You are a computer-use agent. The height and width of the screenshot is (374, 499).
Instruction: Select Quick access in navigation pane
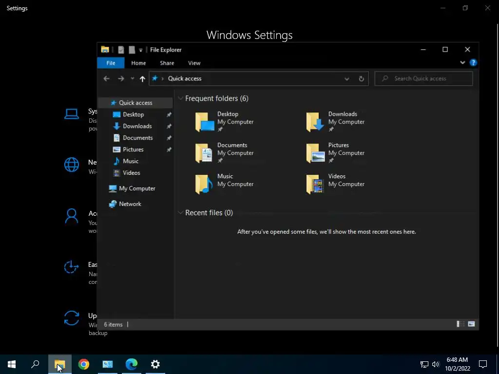(135, 103)
